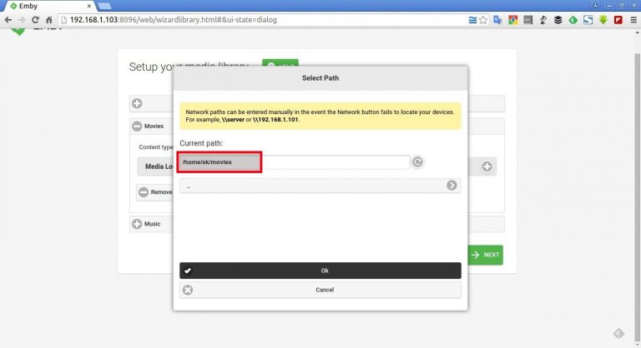Image resolution: width=641 pixels, height=348 pixels.
Task: Open the browser home page icon
Action: pos(49,20)
